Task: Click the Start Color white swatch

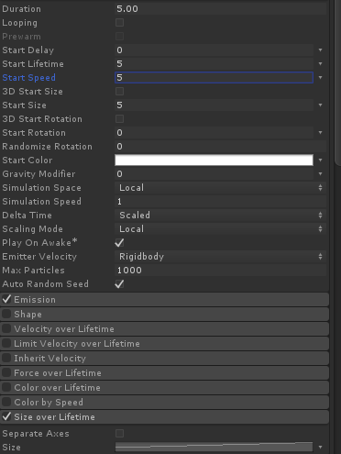Action: pos(214,161)
